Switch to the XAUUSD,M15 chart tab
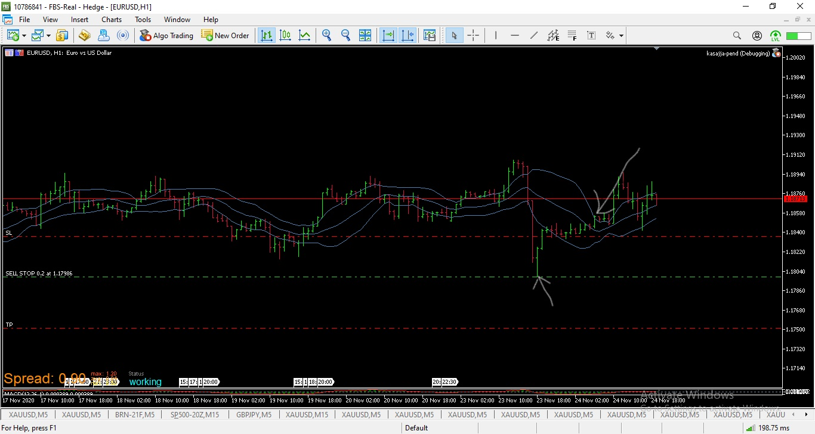Screen dimensions: 815x434 pyautogui.click(x=307, y=414)
